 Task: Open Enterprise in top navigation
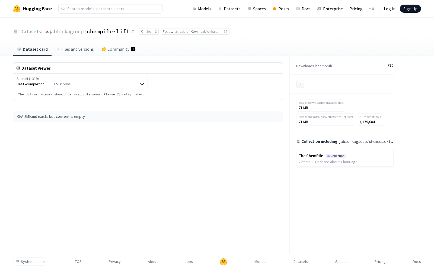point(330,9)
